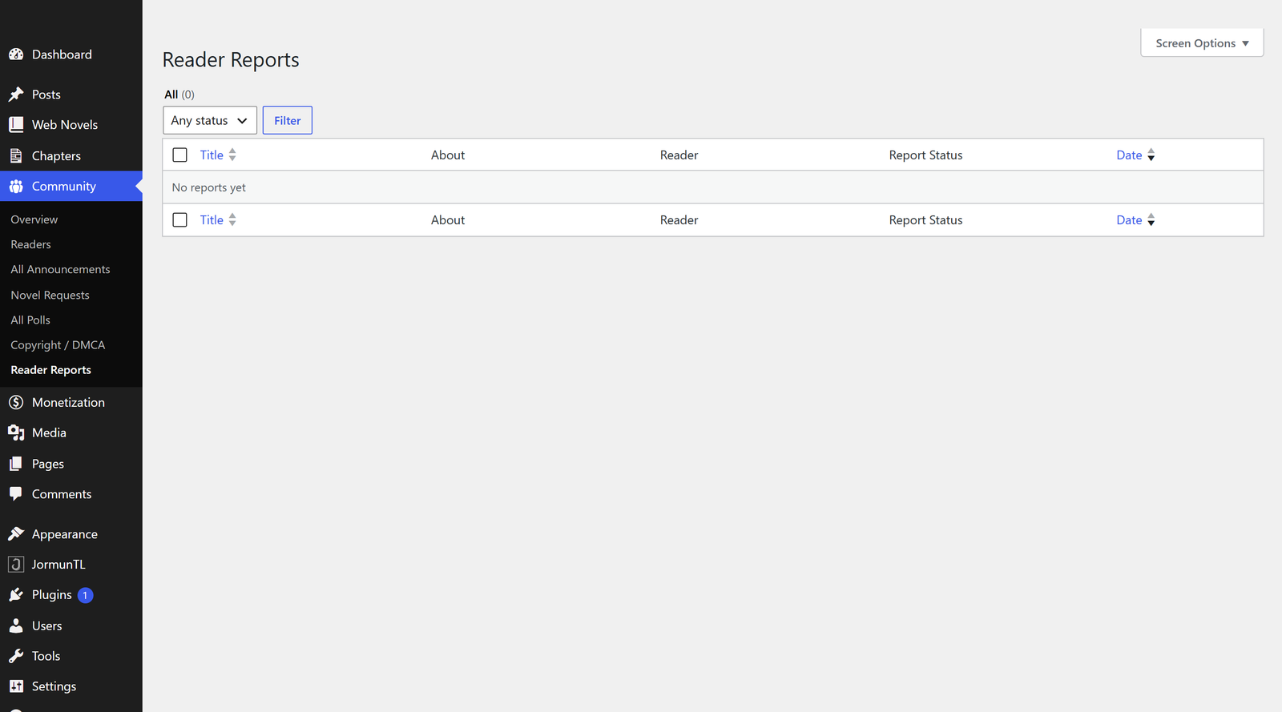This screenshot has width=1282, height=712.
Task: Click the Community group icon
Action: point(16,187)
